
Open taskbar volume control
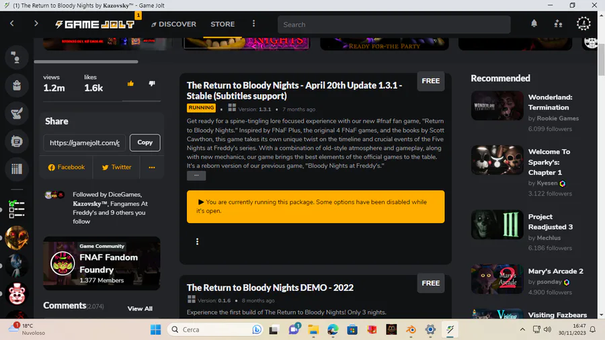(x=547, y=329)
